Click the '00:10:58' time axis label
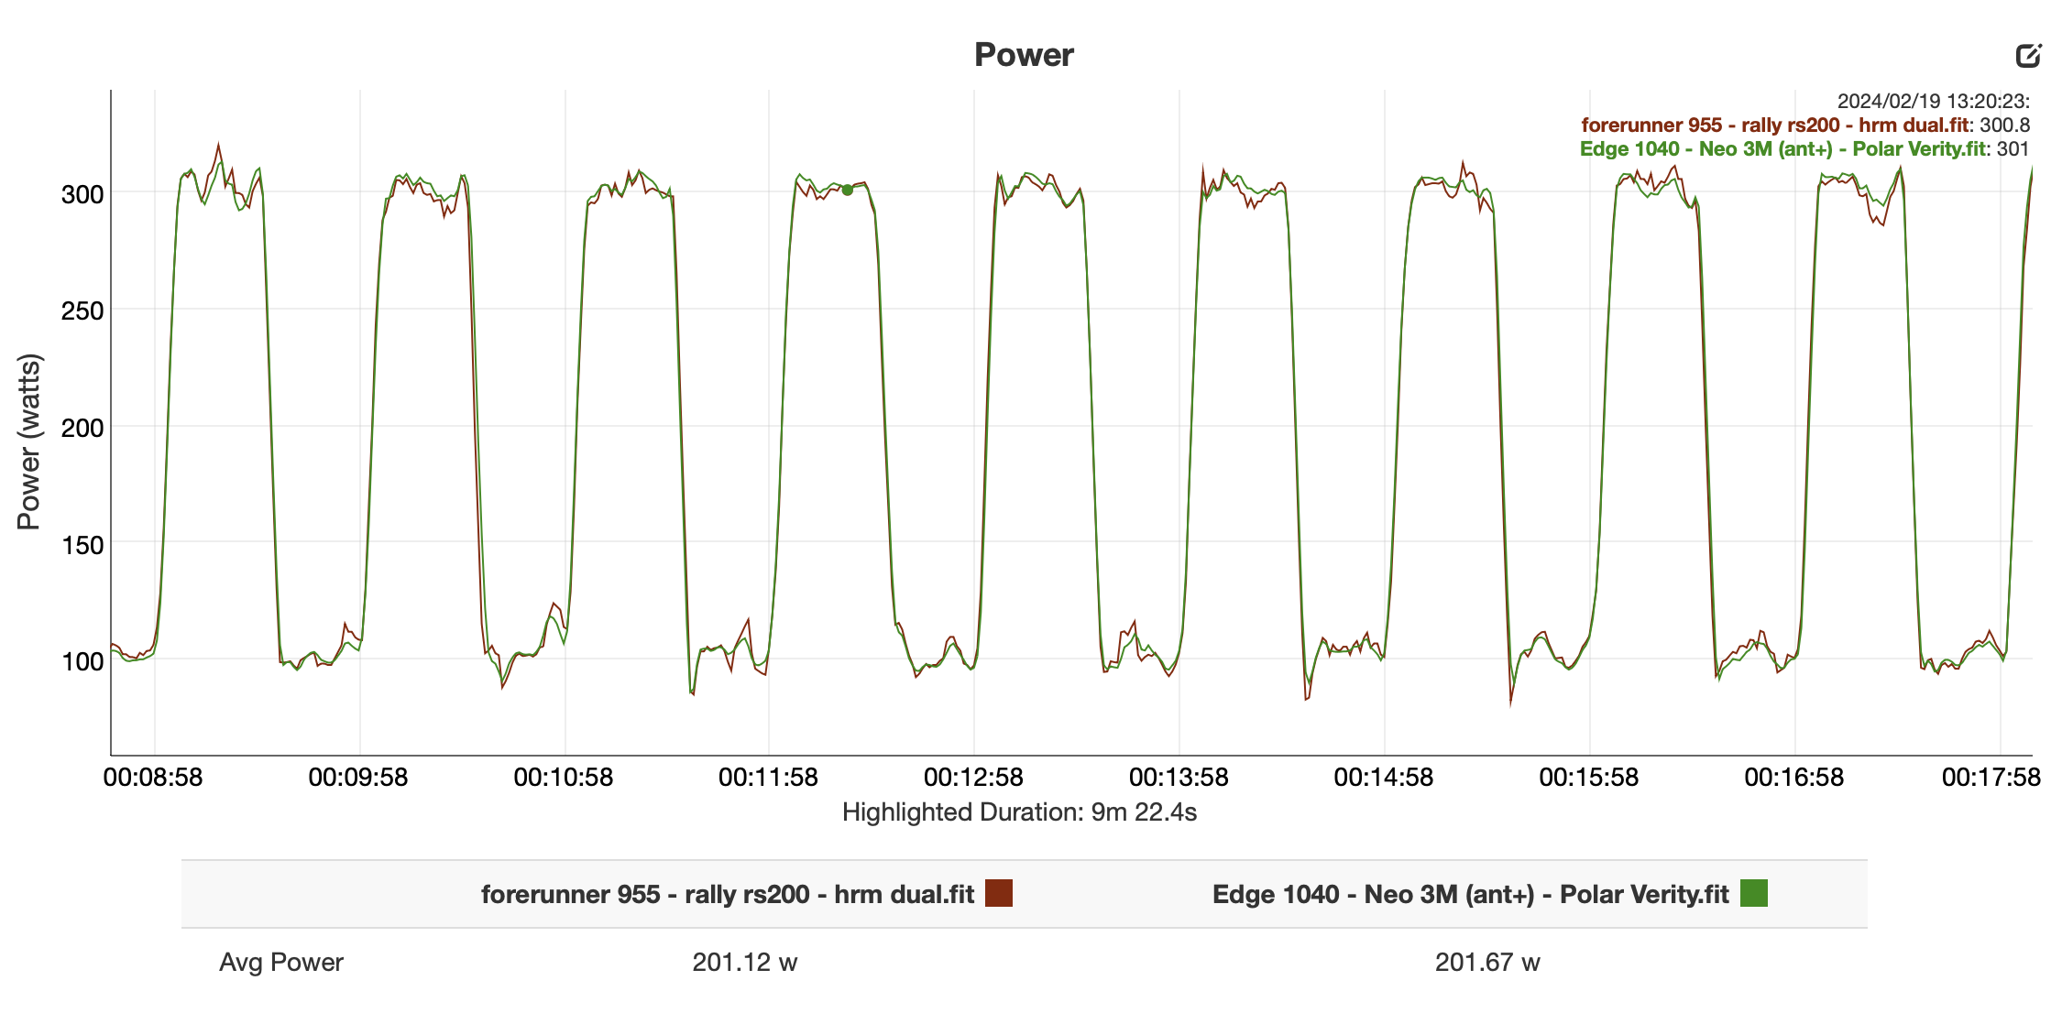2062x1024 pixels. coord(564,778)
